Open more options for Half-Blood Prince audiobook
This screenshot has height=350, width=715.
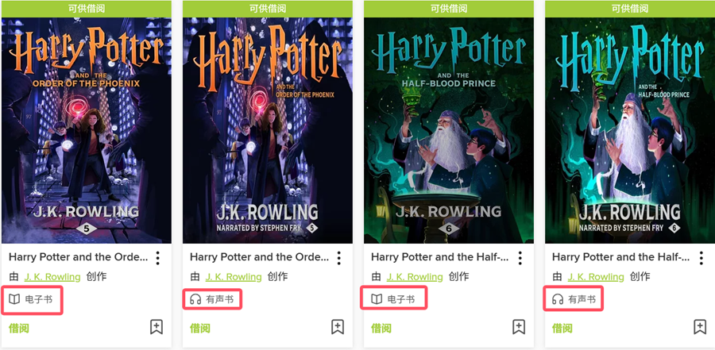coord(701,257)
